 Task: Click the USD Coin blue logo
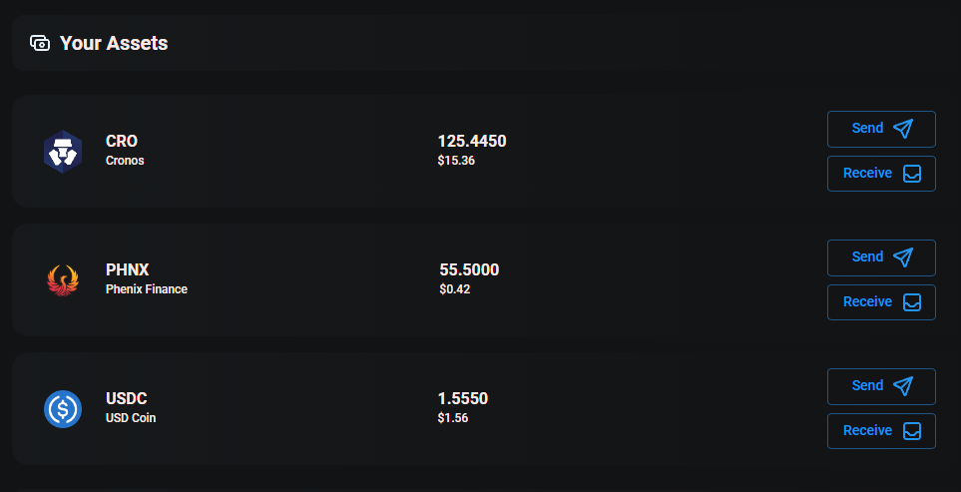pyautogui.click(x=63, y=409)
